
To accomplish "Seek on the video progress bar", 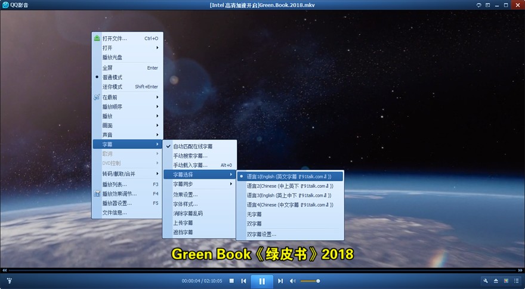I will click(262, 271).
